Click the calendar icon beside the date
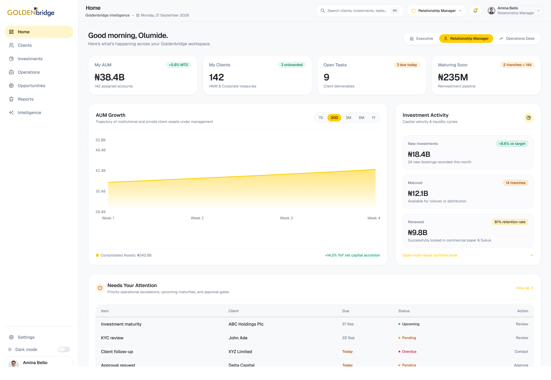 pyautogui.click(x=138, y=15)
